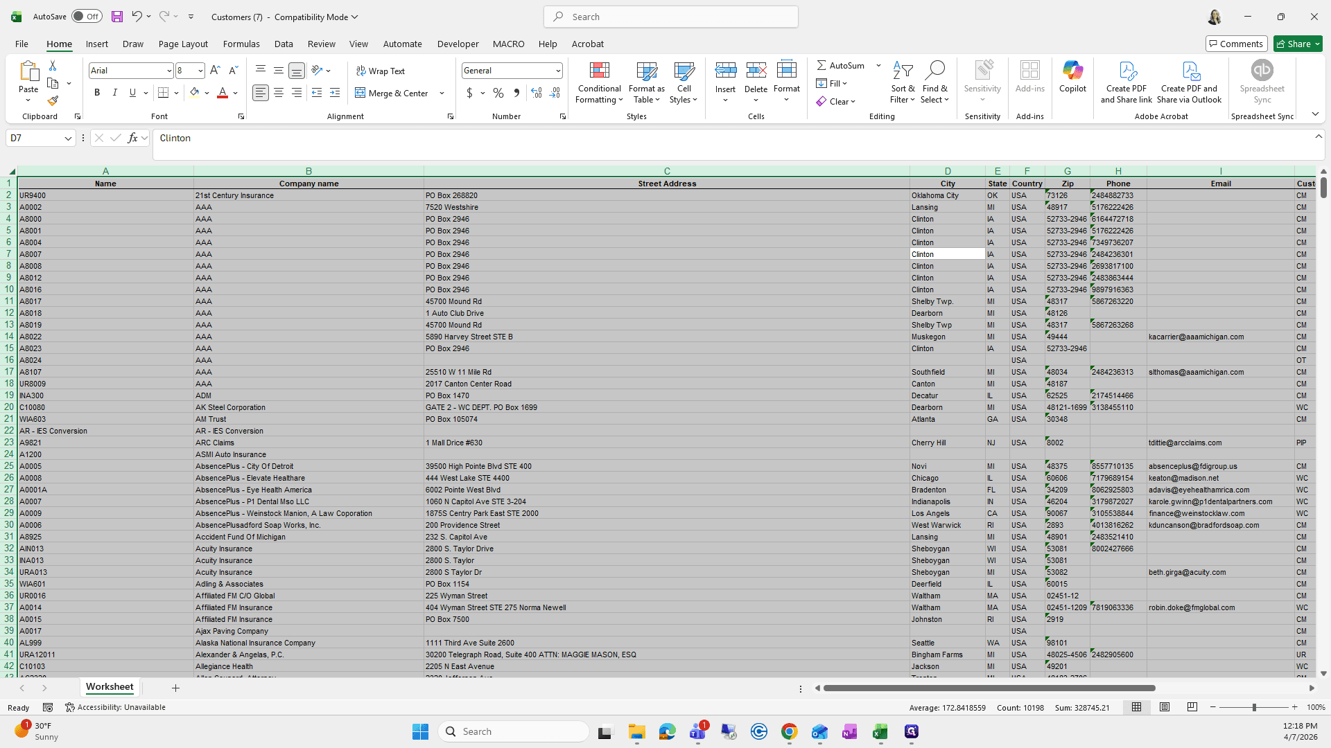This screenshot has height=748, width=1331.
Task: Adjust the zoom slider in status bar
Action: pyautogui.click(x=1253, y=707)
